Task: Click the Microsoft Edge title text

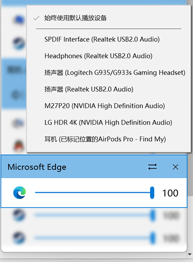Action: coord(37,167)
